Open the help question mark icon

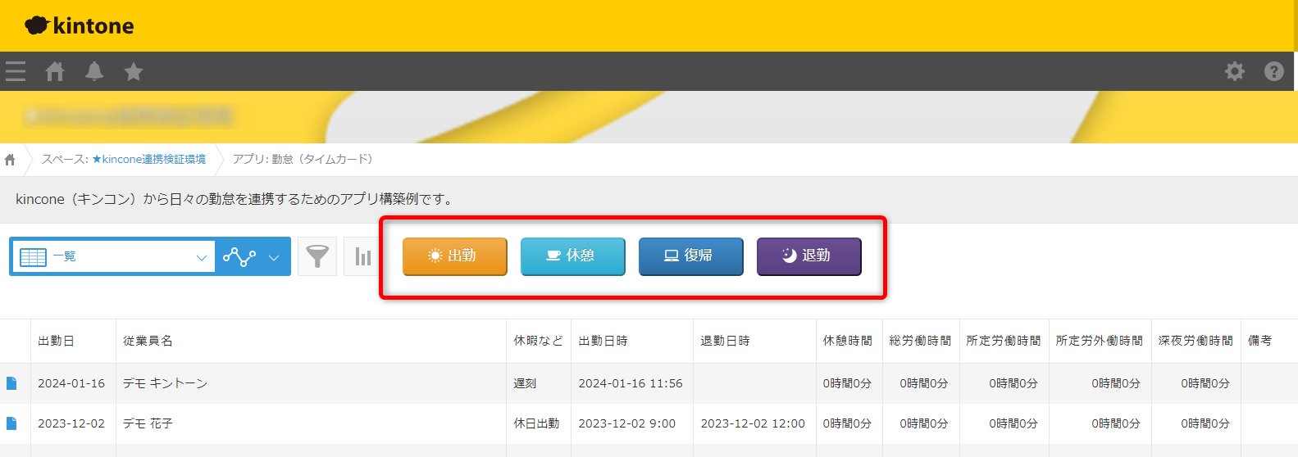point(1273,71)
